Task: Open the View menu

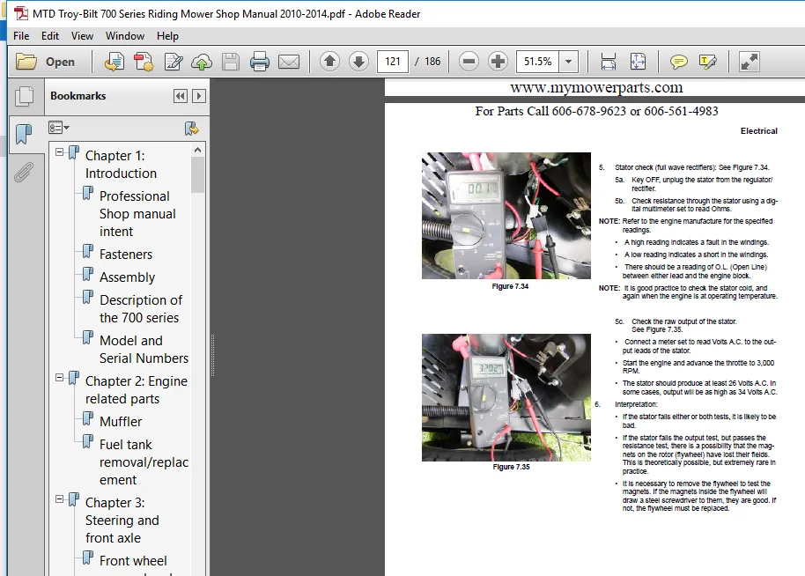Action: pyautogui.click(x=82, y=36)
